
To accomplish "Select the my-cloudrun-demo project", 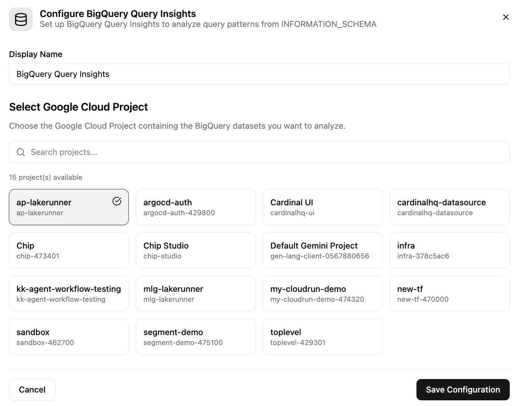I will 322,294.
